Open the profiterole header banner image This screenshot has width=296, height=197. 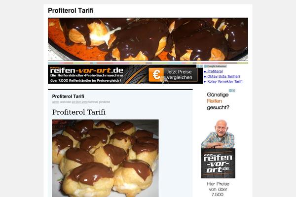pyautogui.click(x=148, y=39)
